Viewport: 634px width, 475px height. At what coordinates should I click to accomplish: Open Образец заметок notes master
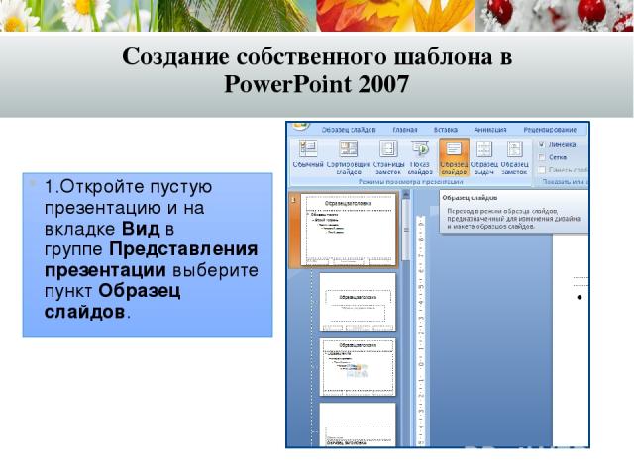[514, 156]
